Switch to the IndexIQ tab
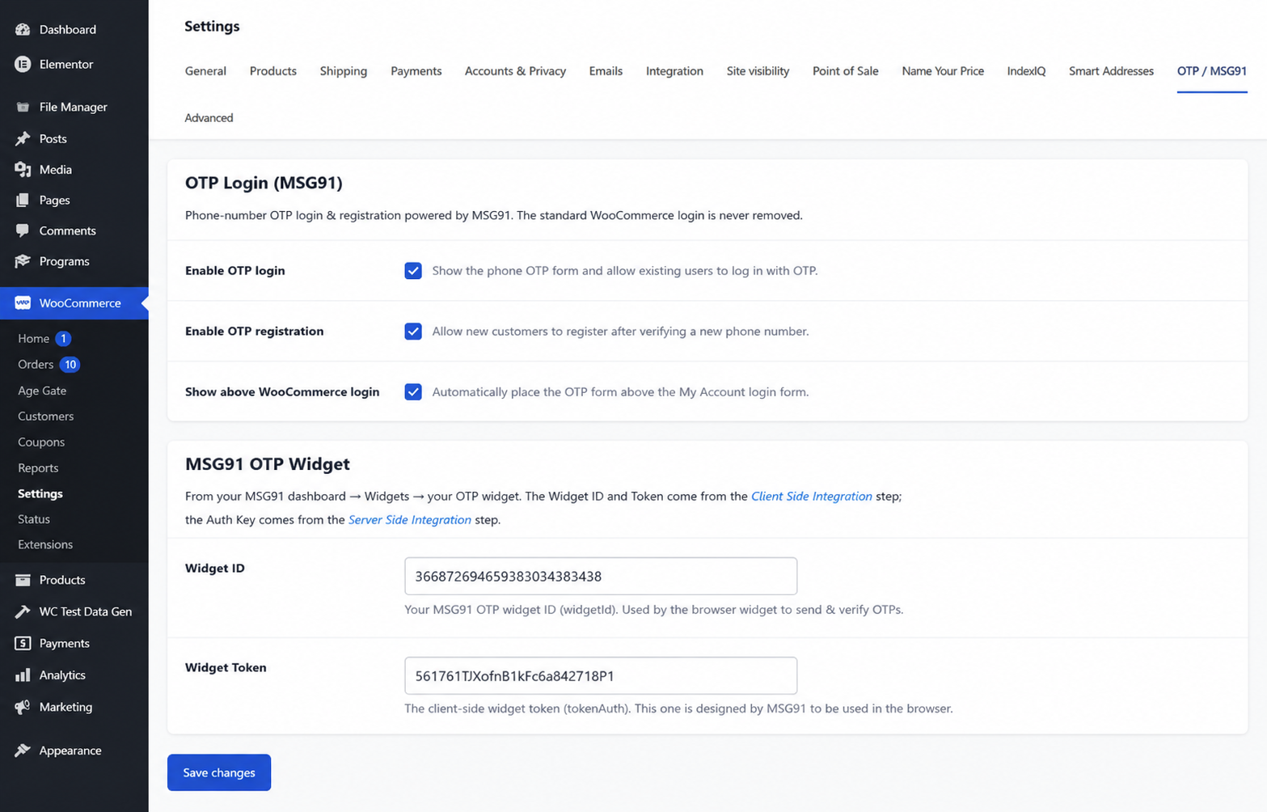 (1026, 71)
